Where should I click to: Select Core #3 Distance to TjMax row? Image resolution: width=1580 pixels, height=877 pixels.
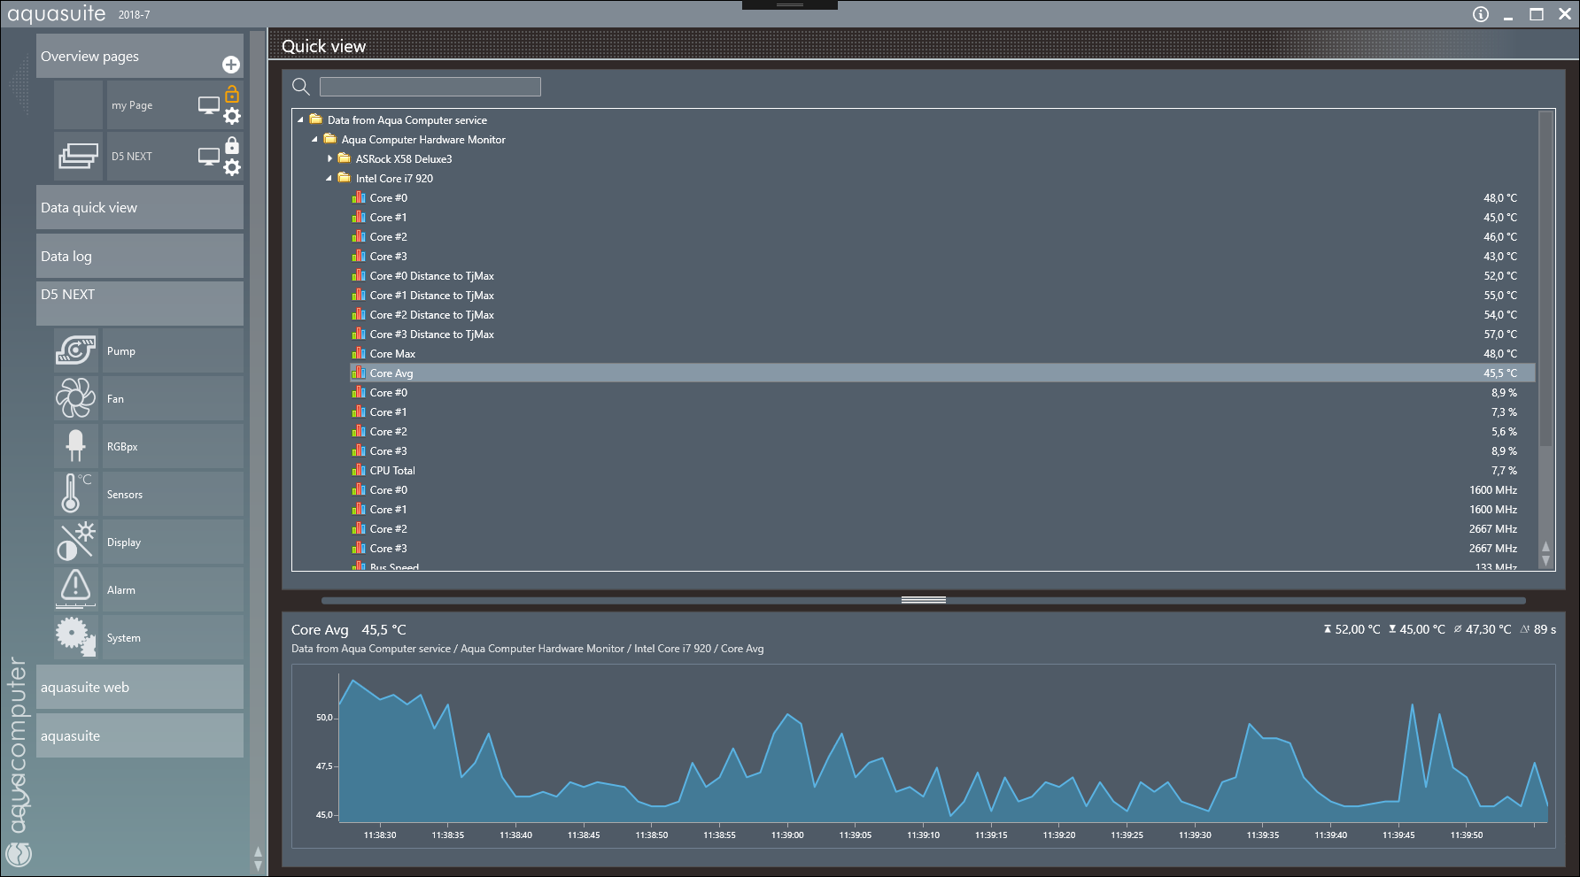(942, 334)
